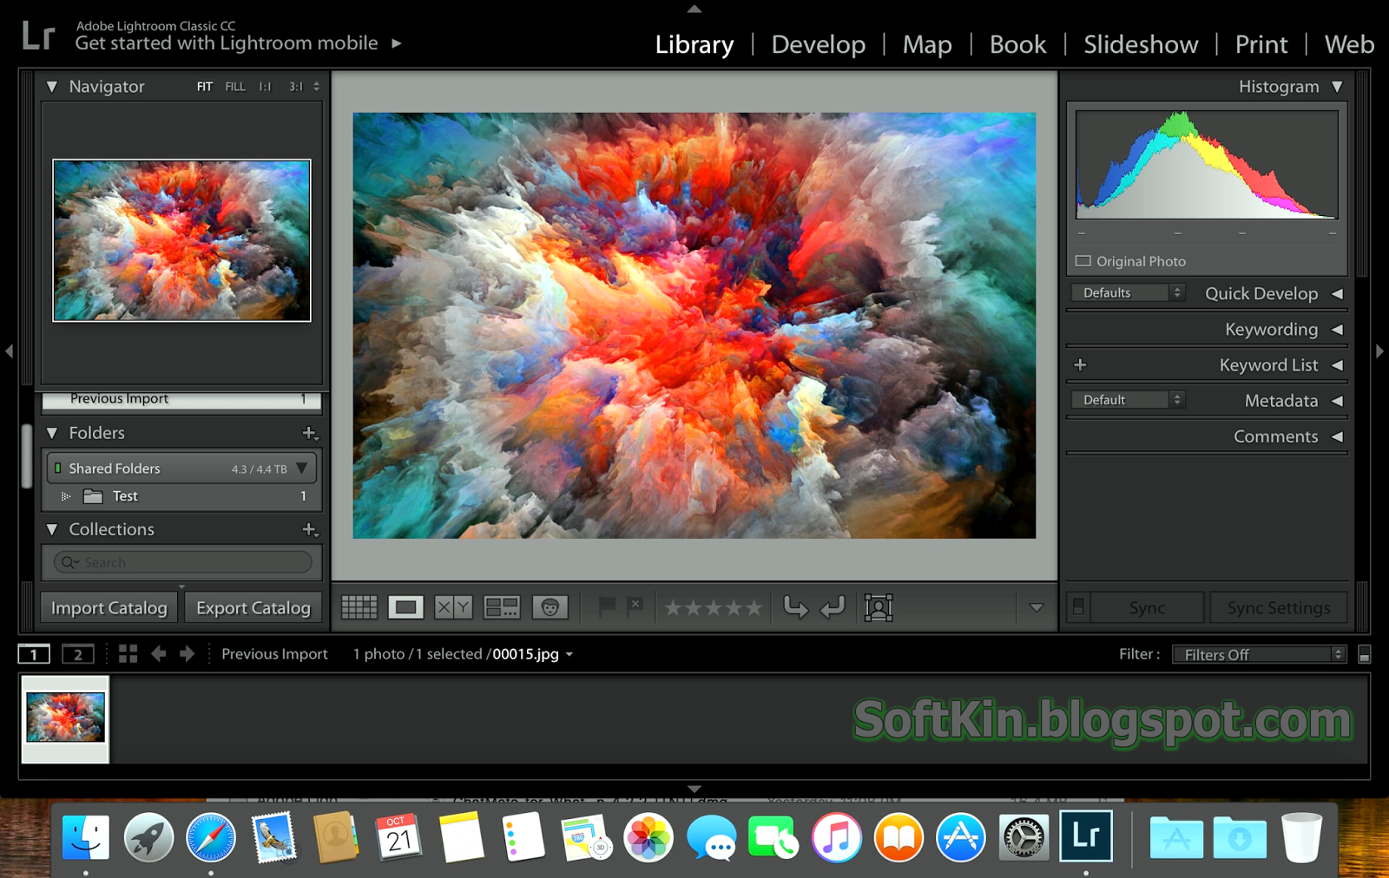Collapse the Histogram panel
Viewport: 1389px width, 878px height.
click(x=1337, y=87)
